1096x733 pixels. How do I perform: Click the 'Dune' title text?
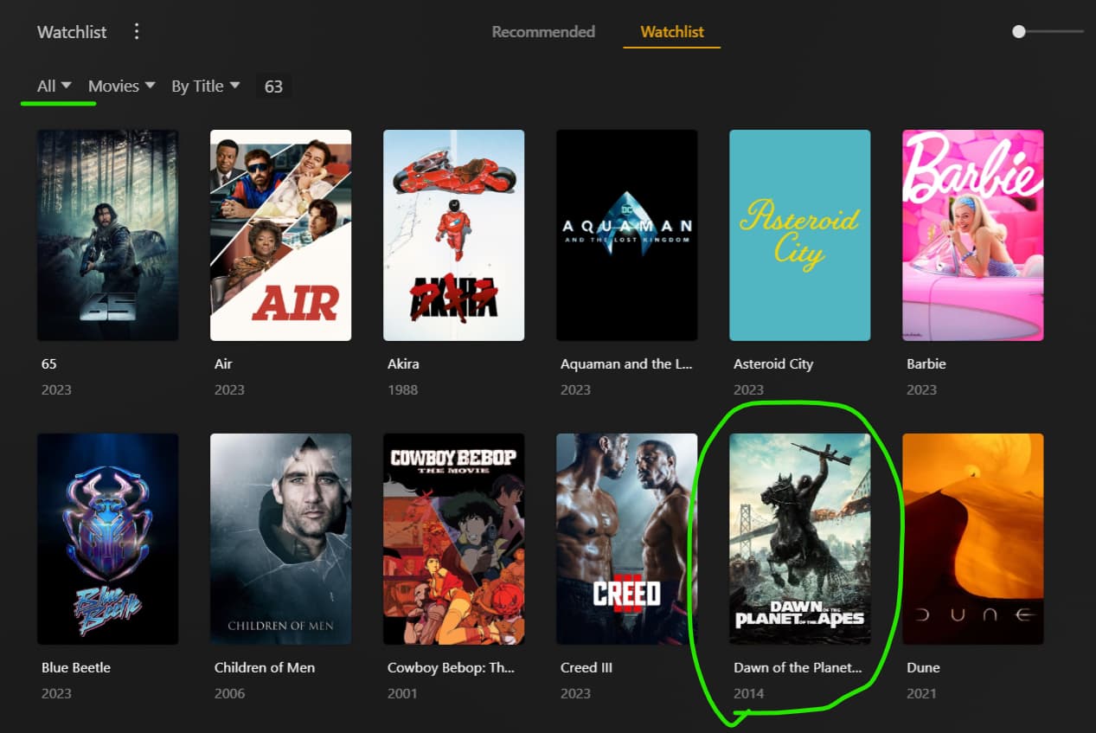[x=923, y=667]
